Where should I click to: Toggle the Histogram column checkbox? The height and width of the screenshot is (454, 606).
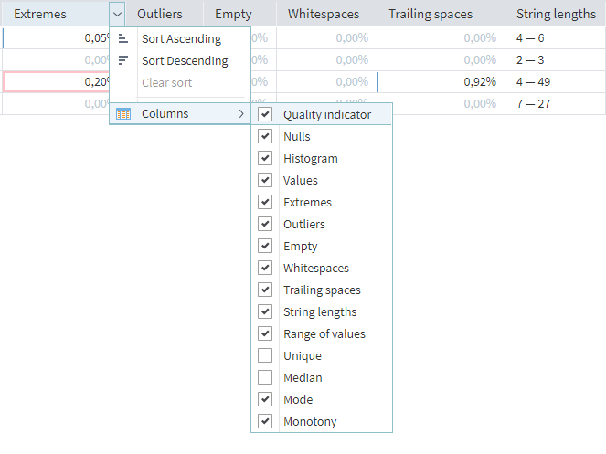265,158
